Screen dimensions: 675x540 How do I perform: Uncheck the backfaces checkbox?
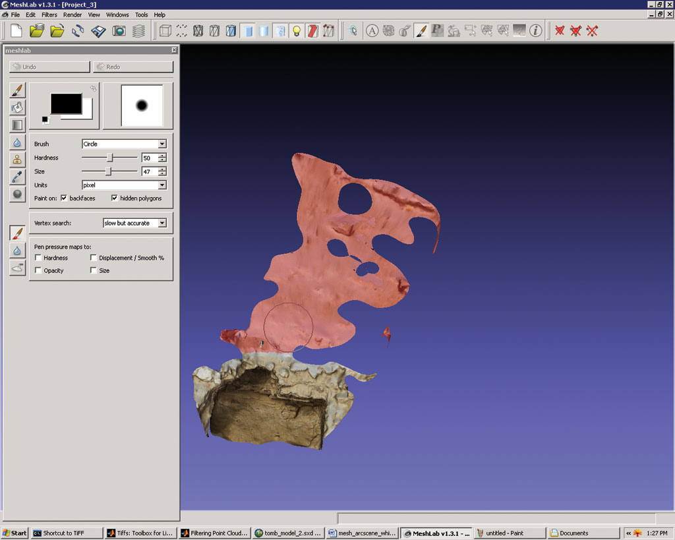tap(64, 198)
